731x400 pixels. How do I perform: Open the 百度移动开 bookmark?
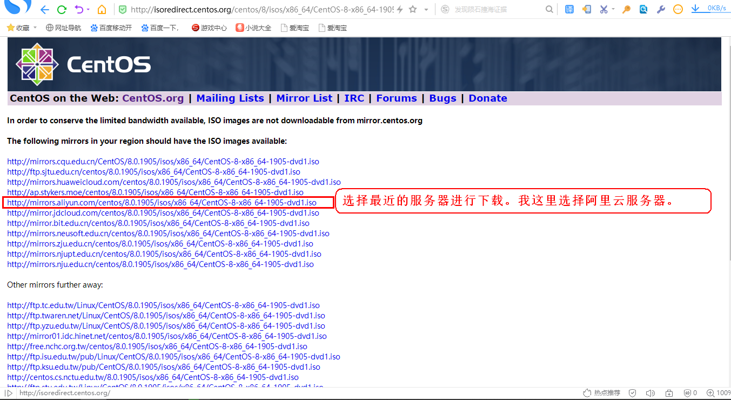[x=111, y=28]
